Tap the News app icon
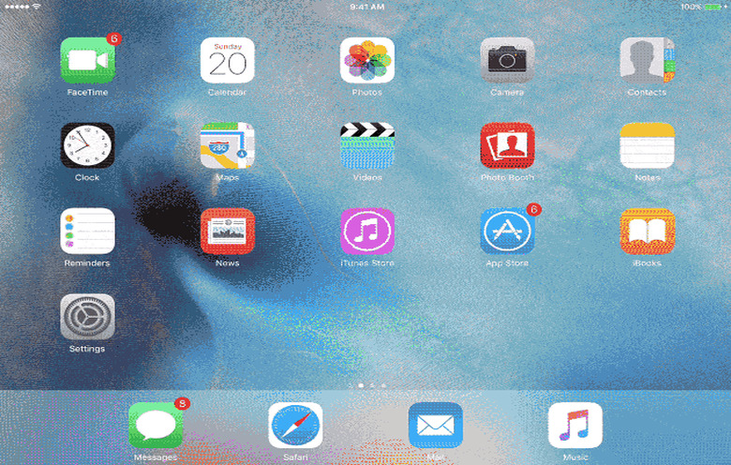731x465 pixels. 227,231
